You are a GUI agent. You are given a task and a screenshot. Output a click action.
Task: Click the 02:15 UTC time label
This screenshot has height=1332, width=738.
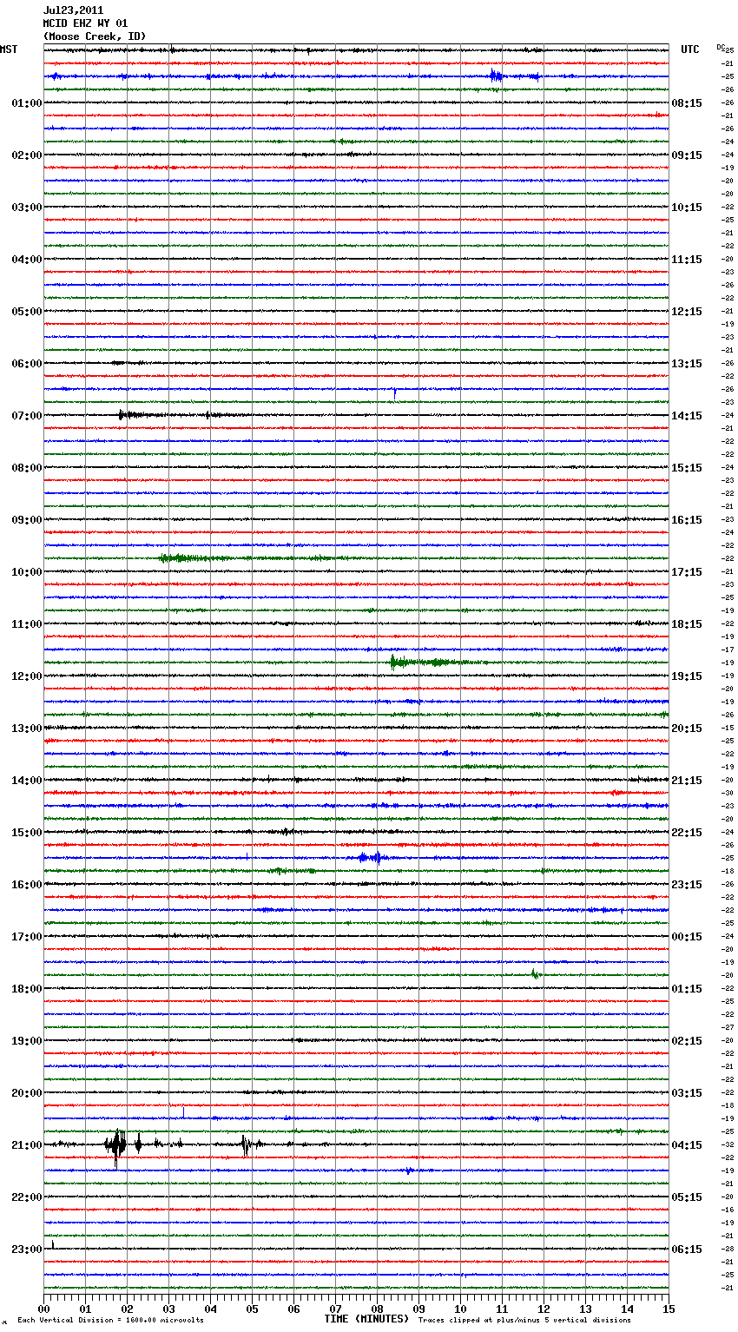pos(687,1041)
